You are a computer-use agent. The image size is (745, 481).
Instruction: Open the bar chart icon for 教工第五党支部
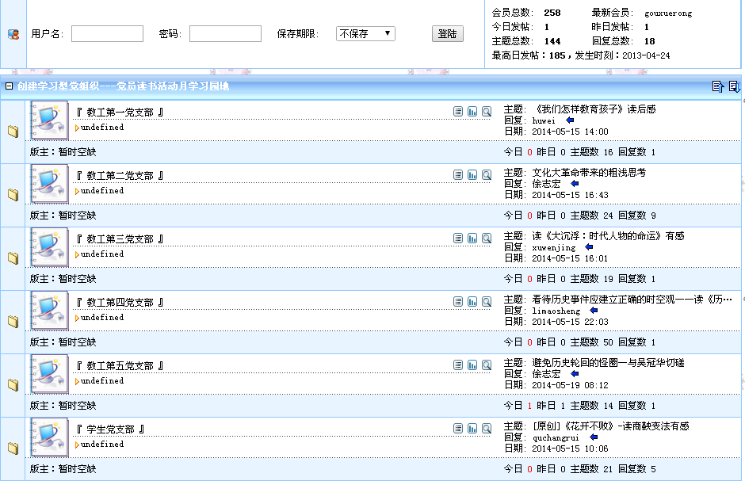point(472,365)
